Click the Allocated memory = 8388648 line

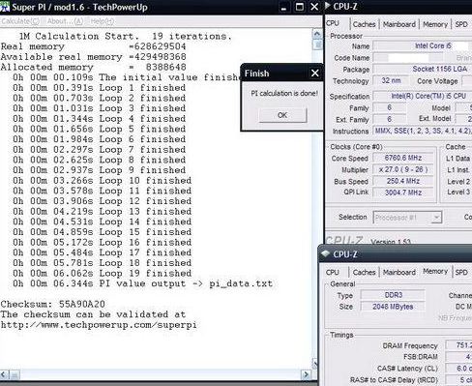pos(94,67)
